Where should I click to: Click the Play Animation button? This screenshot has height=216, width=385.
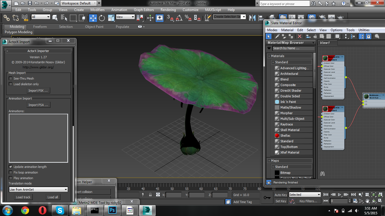click(x=340, y=195)
